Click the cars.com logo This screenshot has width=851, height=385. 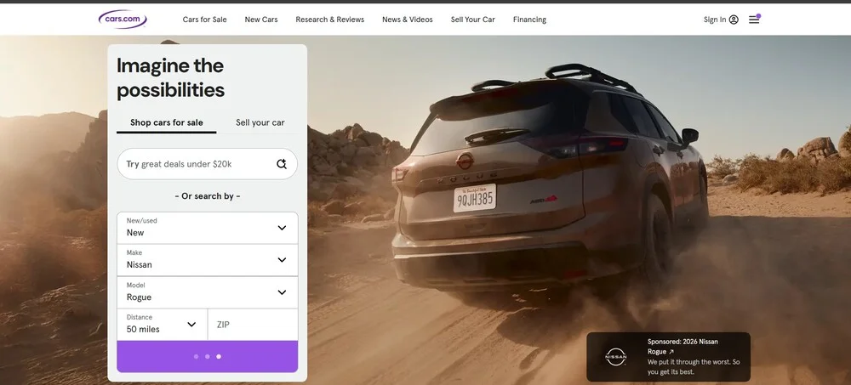click(x=123, y=20)
